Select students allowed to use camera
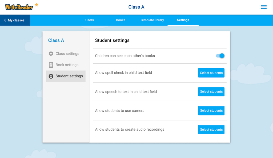Viewport: 273px width, 158px height. 211,111
